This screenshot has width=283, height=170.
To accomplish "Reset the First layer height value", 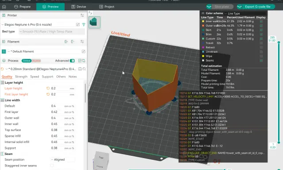I will pos(48,94).
